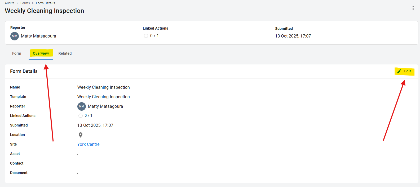Open the Related tab
This screenshot has width=420, height=187.
[x=65, y=53]
